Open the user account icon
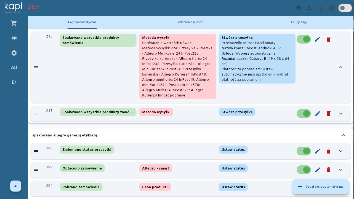The width and height of the screenshot is (354, 199). tap(309, 8)
